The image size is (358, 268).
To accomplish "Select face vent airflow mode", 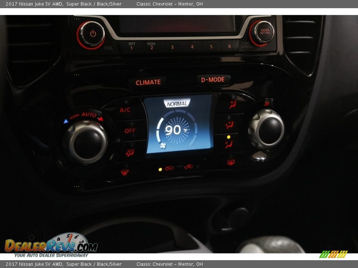I will point(233,105).
